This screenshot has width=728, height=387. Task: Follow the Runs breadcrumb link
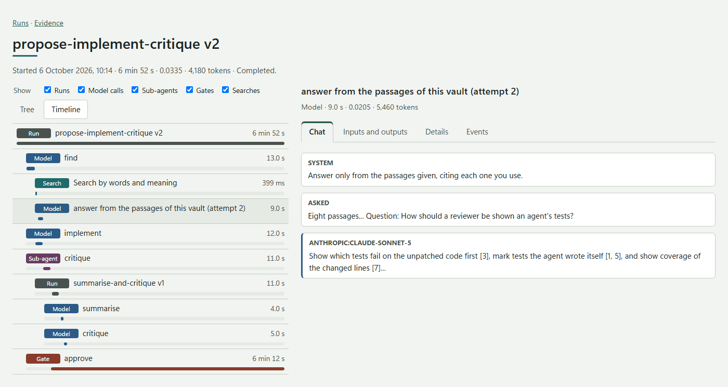point(20,23)
